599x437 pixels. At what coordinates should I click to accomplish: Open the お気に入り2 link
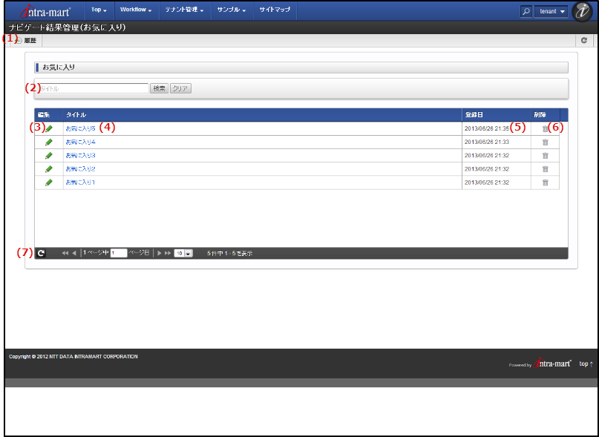pyautogui.click(x=81, y=169)
